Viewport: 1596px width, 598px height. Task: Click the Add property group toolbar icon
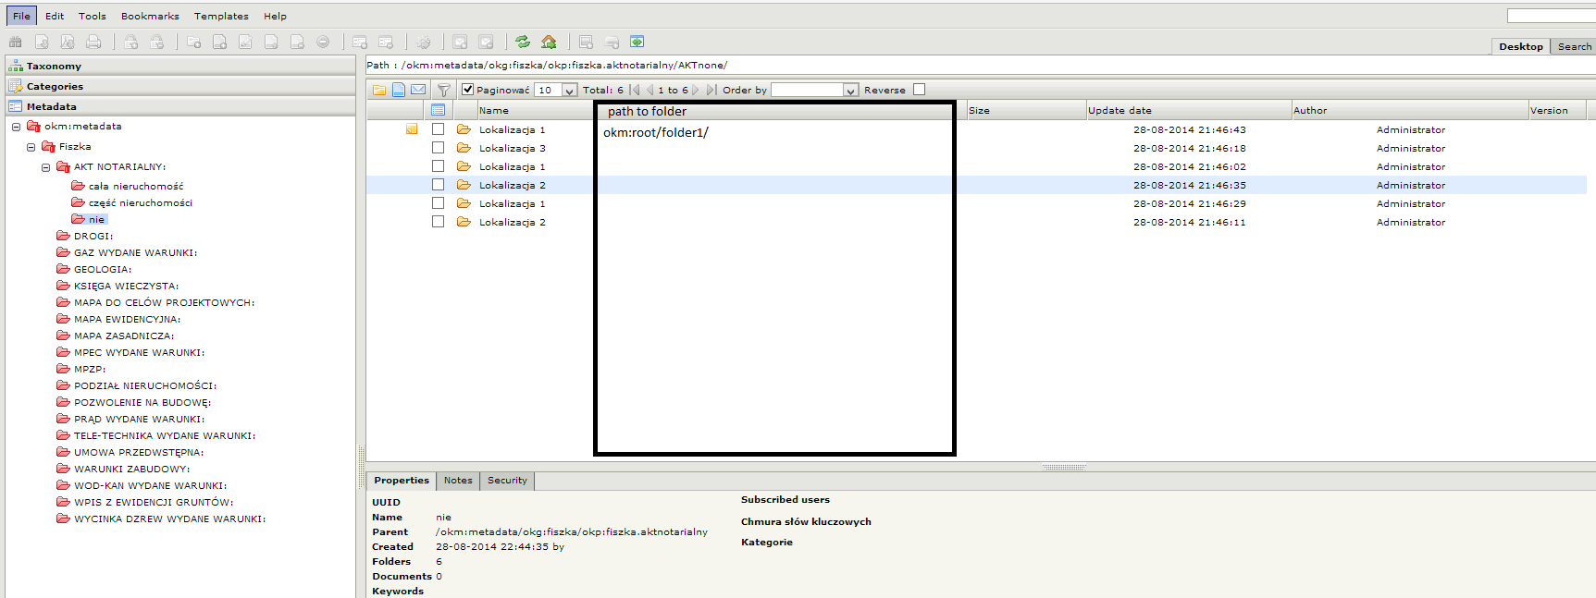coord(360,42)
